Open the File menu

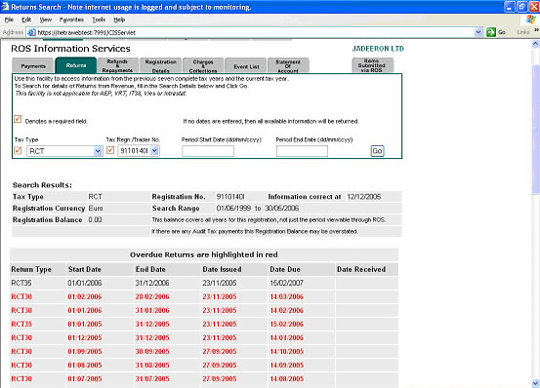coord(9,19)
